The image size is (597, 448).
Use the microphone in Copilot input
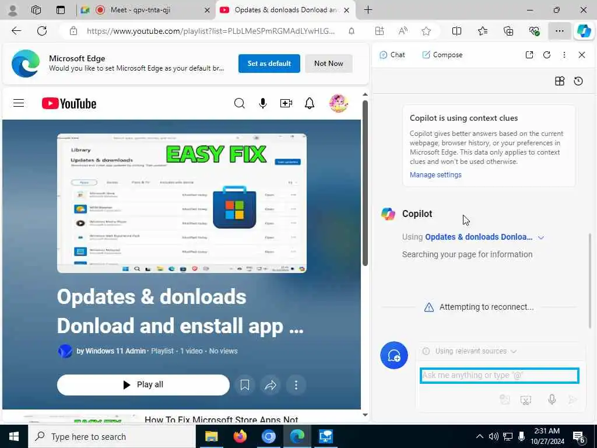click(x=552, y=399)
